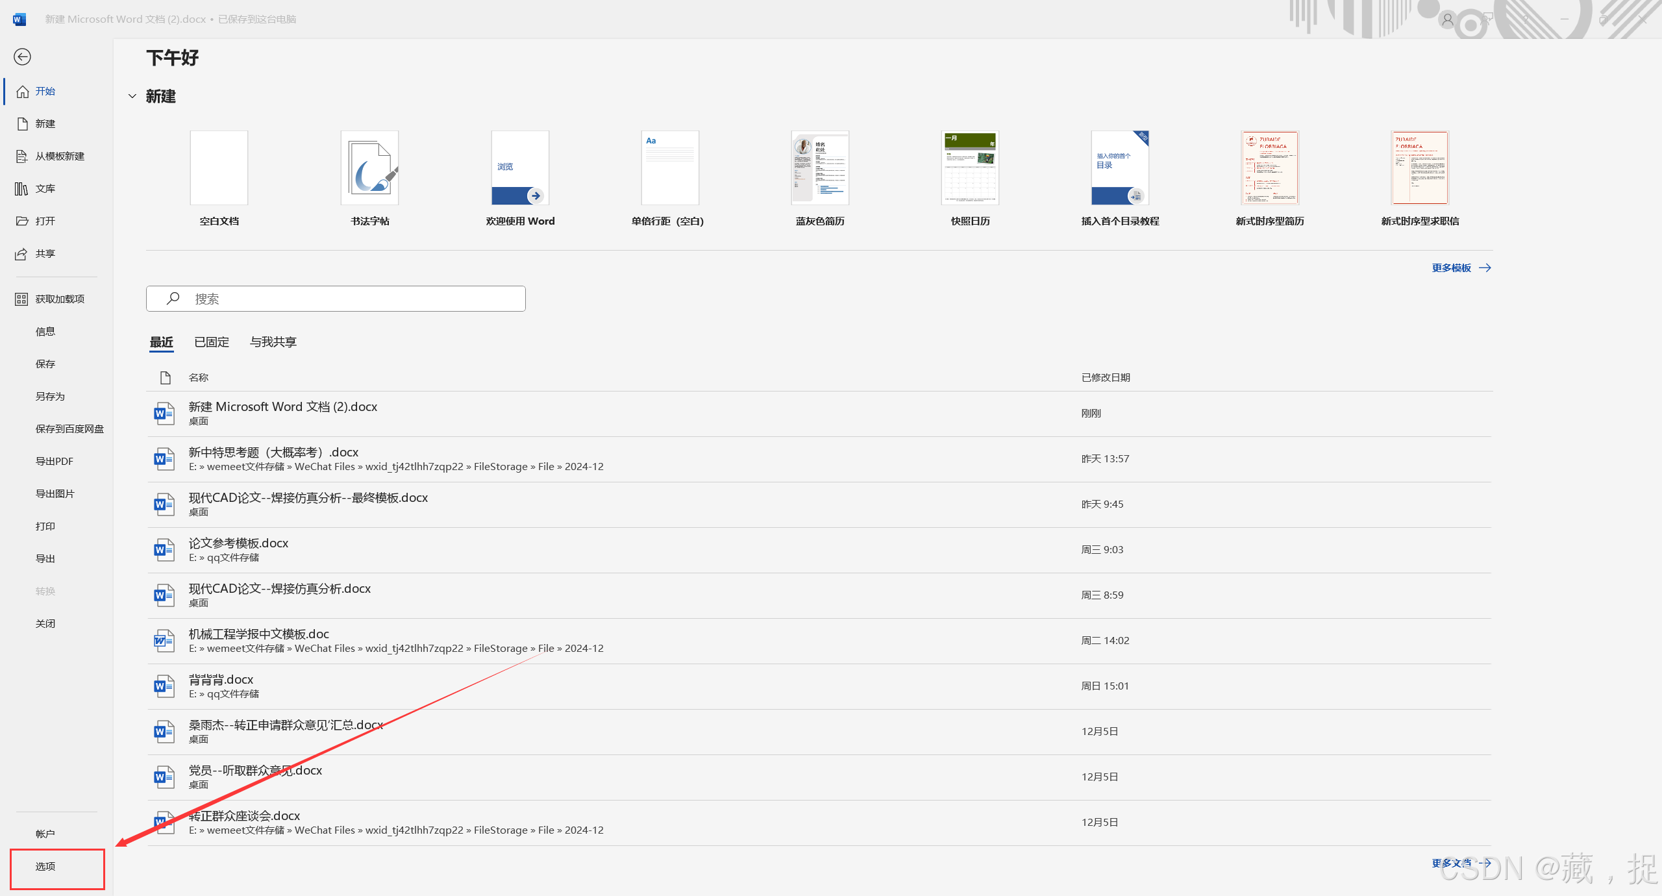Switch to the 与我共享 tab
This screenshot has width=1662, height=896.
tap(273, 342)
